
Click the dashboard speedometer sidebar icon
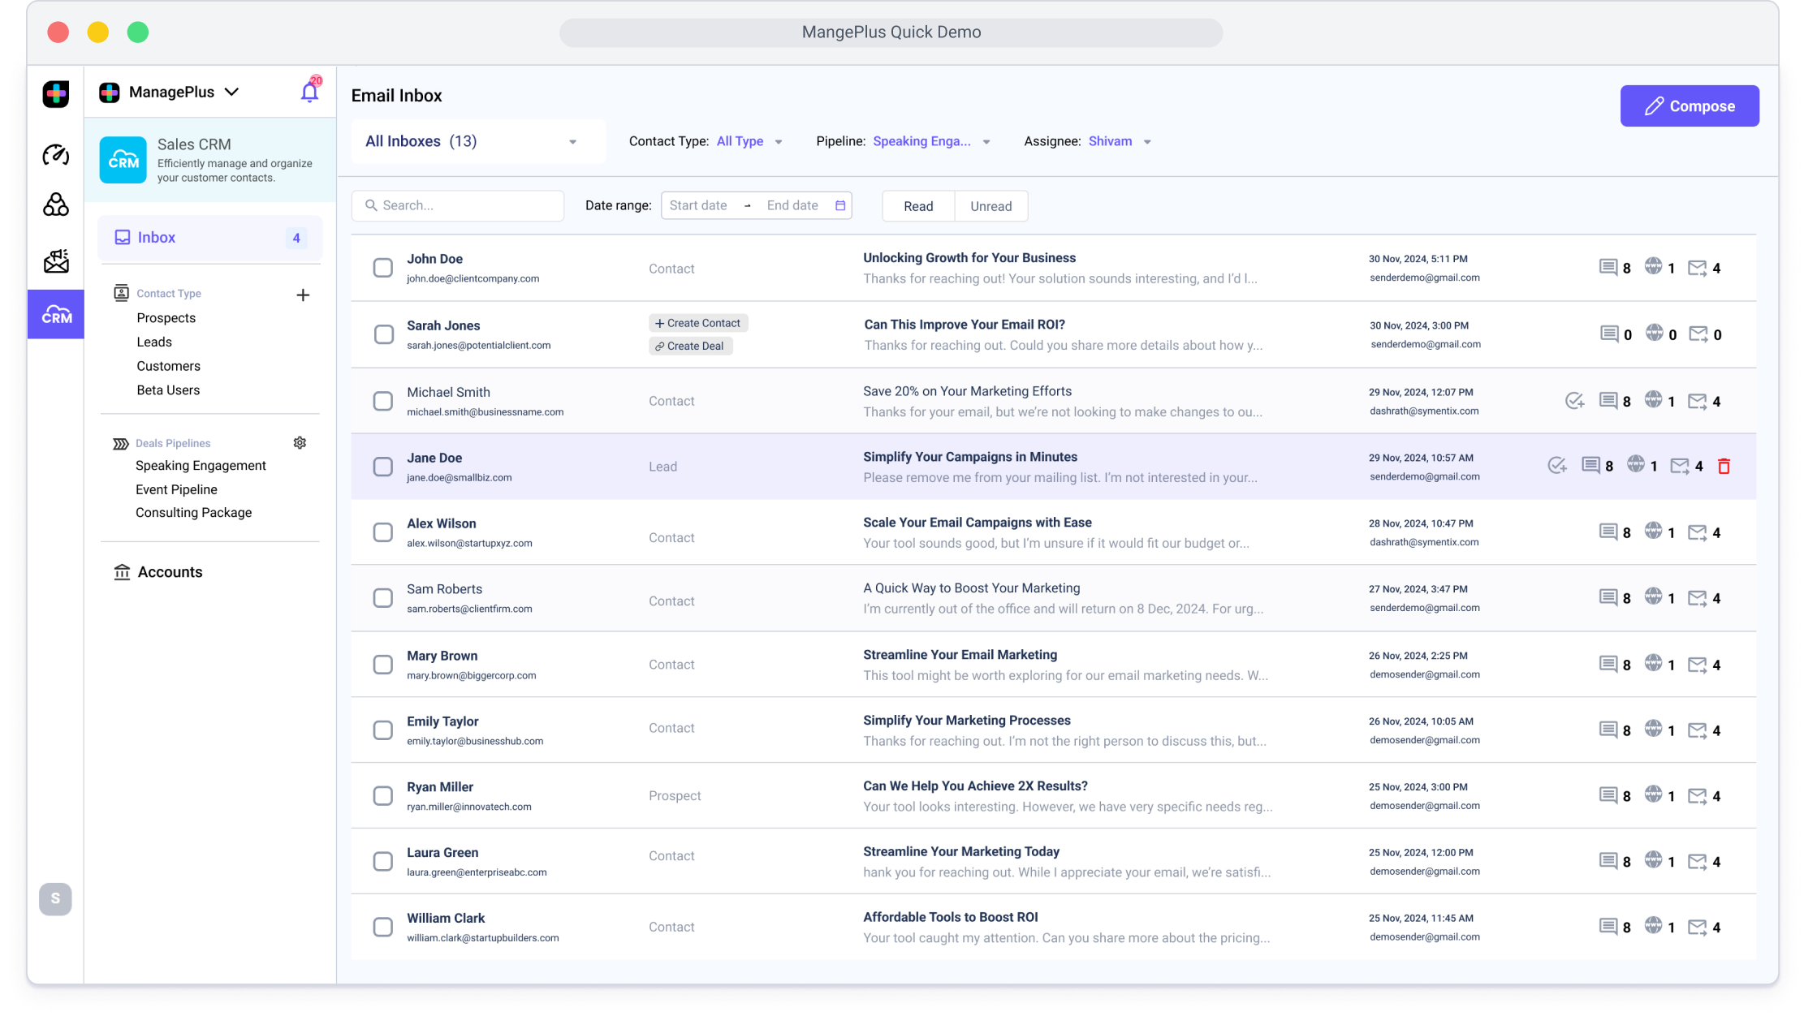(56, 154)
